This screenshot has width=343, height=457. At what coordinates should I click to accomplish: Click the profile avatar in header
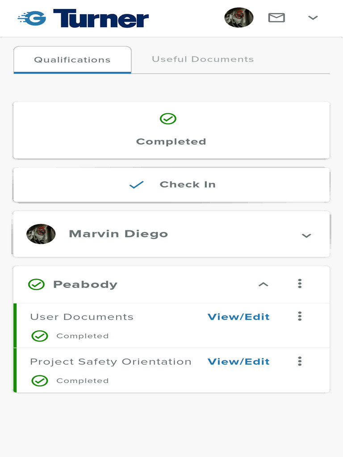click(238, 18)
